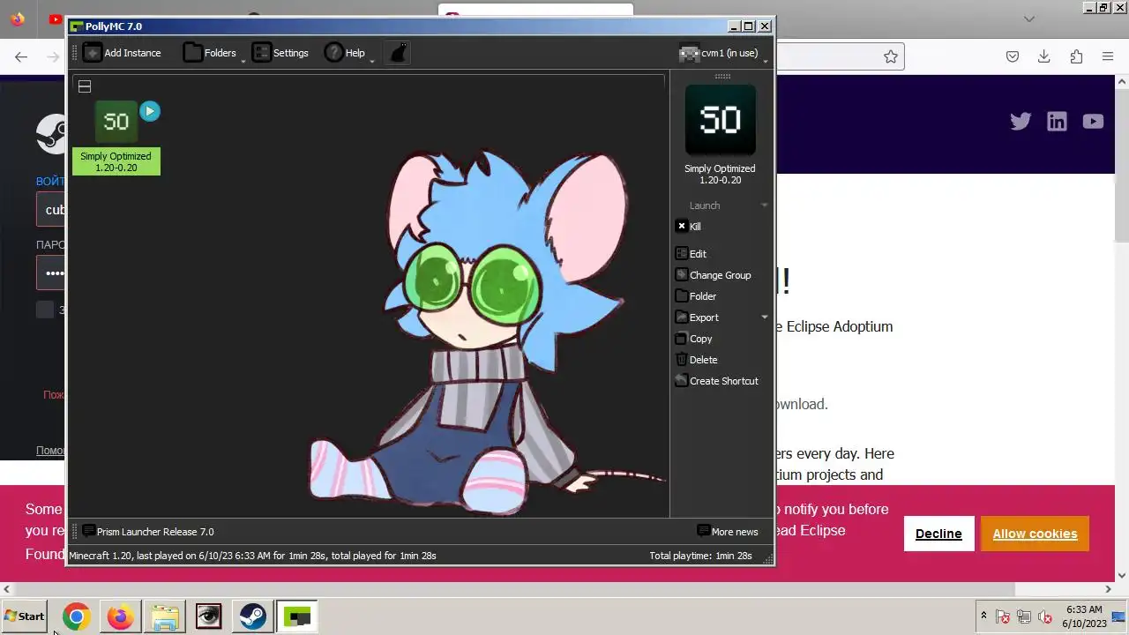The height and width of the screenshot is (635, 1129).
Task: Click the Twitter icon on the Adoptium page
Action: tap(1021, 122)
